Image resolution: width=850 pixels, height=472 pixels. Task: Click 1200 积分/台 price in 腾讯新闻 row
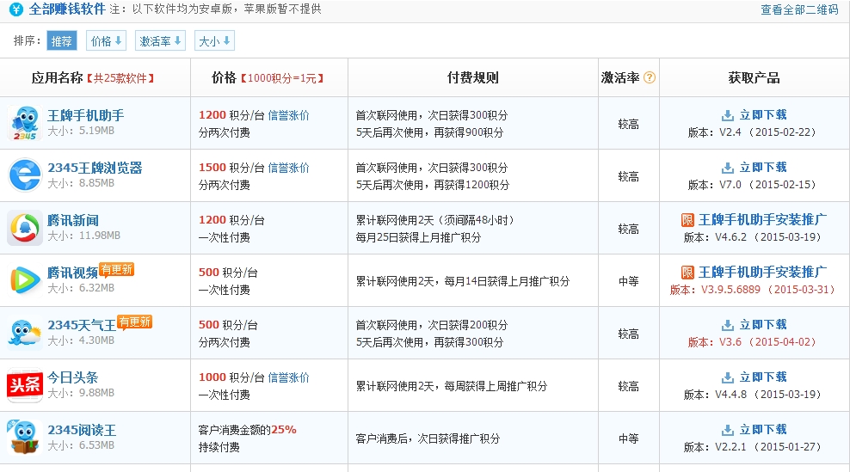231,220
